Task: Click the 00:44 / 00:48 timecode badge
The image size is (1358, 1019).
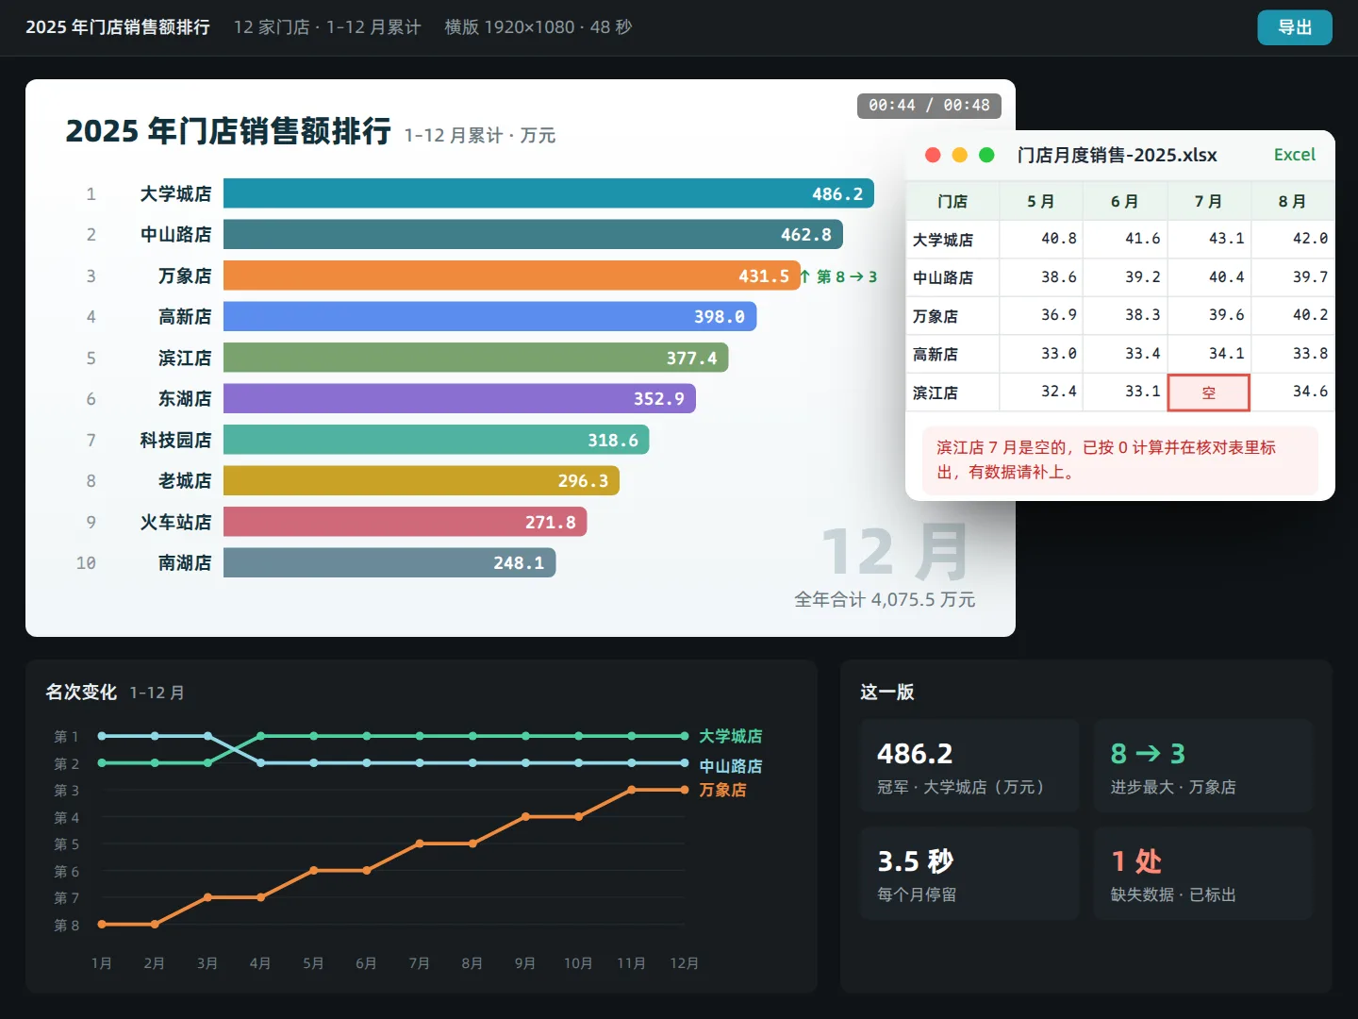Action: [x=929, y=106]
